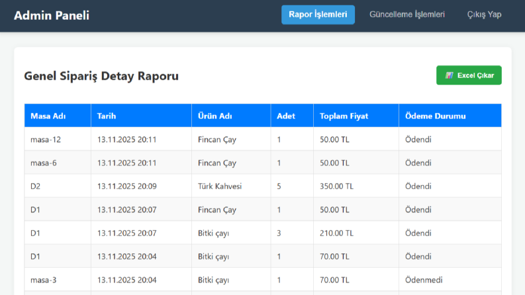Open the Güncelleme İşlemleri menu item
The image size is (525, 295).
[x=406, y=15]
